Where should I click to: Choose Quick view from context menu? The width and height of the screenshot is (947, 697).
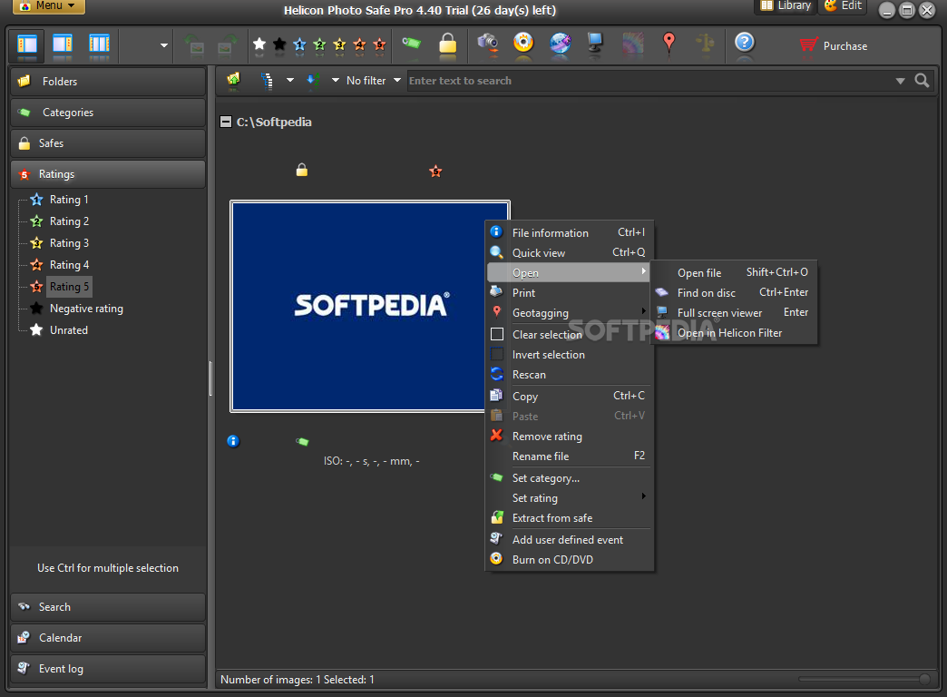569,252
